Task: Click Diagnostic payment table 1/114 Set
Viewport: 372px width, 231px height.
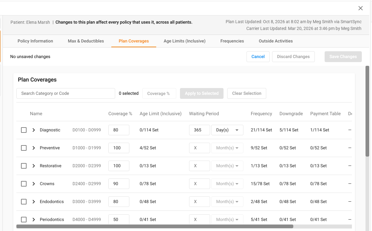Action: pyautogui.click(x=320, y=130)
